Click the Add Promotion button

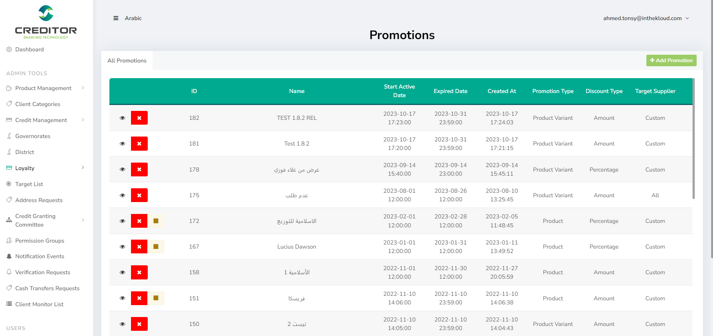tap(671, 60)
